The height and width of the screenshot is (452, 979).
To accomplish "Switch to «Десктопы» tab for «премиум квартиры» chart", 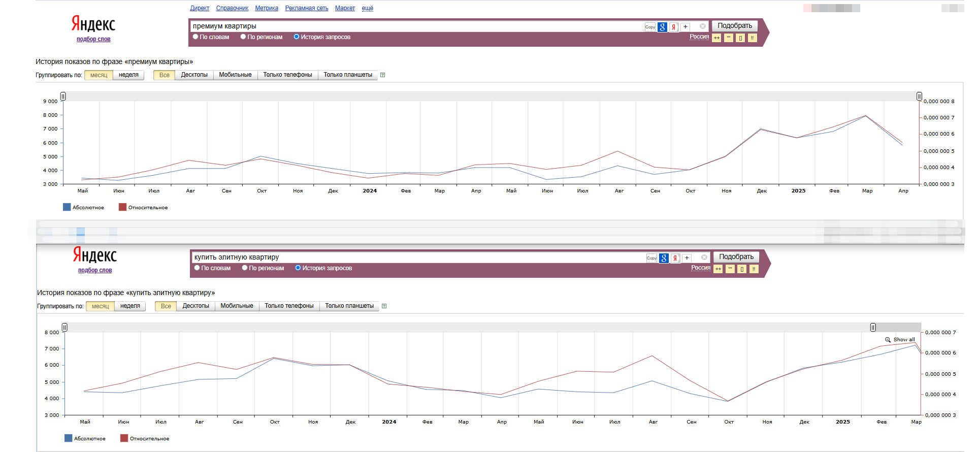I will [x=194, y=75].
